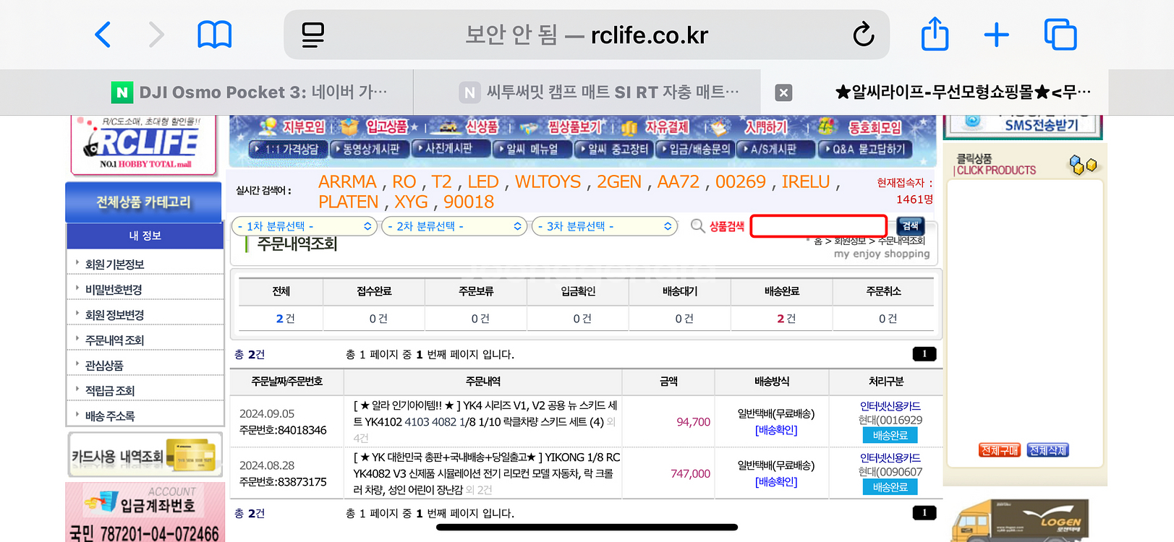This screenshot has width=1174, height=542.
Task: Click the 2 건 count under 전체
Action: 285,319
